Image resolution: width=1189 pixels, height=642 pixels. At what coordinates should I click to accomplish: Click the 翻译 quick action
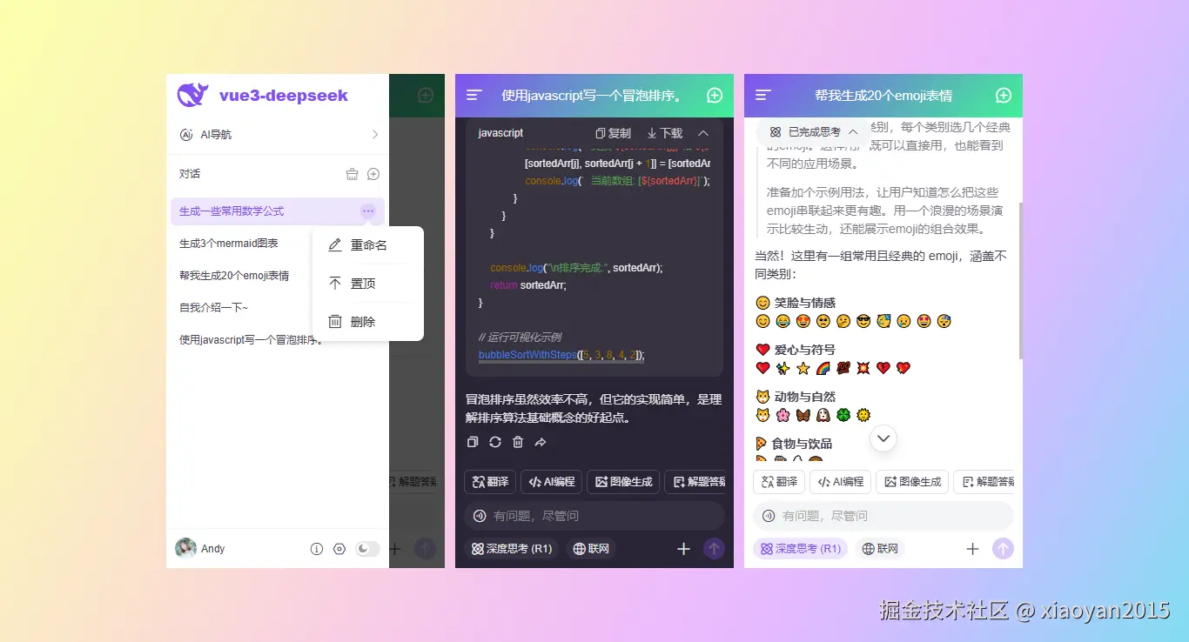[x=489, y=481]
